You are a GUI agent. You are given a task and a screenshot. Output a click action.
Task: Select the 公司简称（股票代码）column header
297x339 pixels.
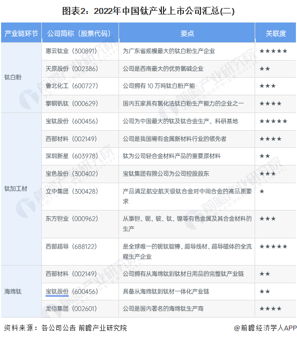80,33
